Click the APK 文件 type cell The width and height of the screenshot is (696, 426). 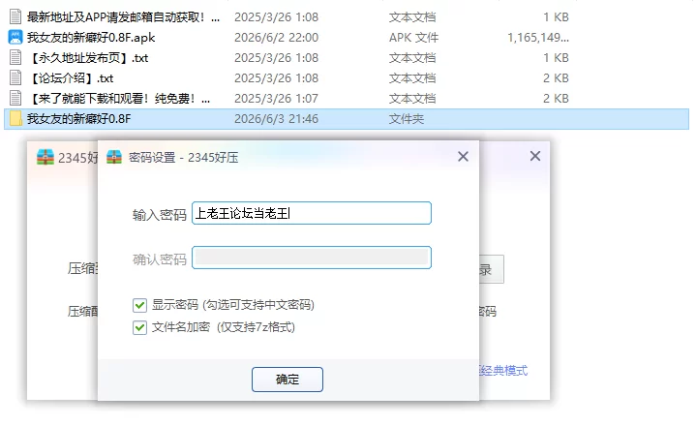tap(413, 37)
